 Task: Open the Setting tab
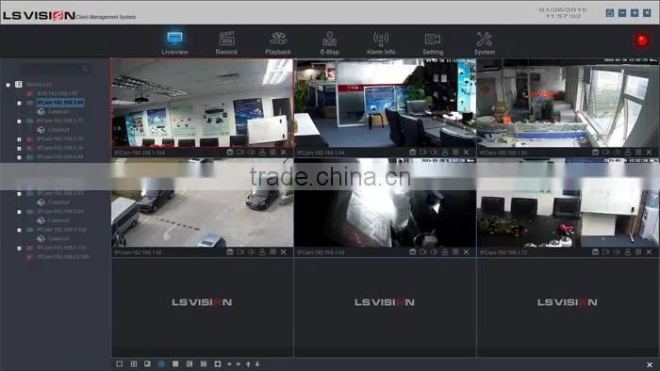[x=433, y=42]
